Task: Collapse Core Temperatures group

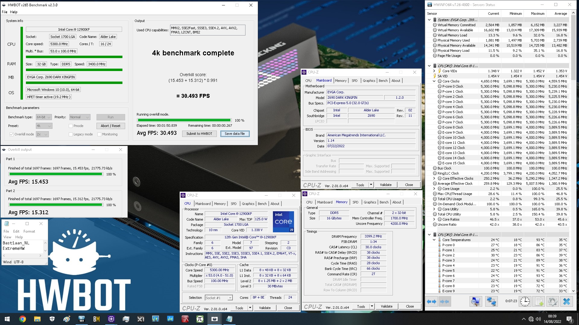Action: (434, 240)
